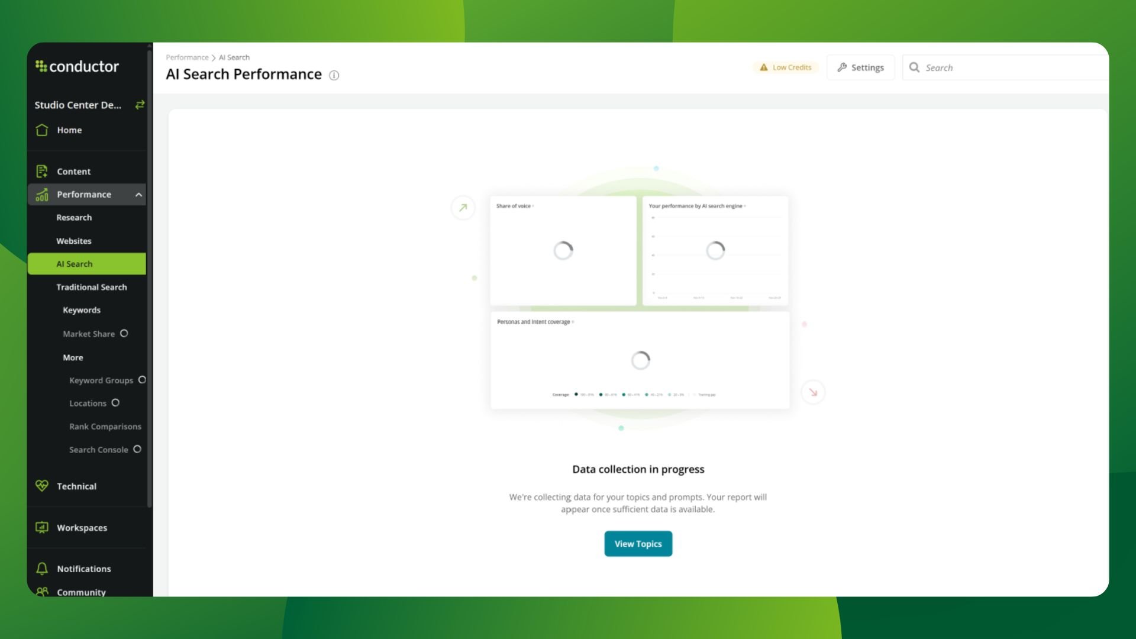This screenshot has height=639, width=1136.
Task: Click the Conductor logo
Action: point(77,66)
